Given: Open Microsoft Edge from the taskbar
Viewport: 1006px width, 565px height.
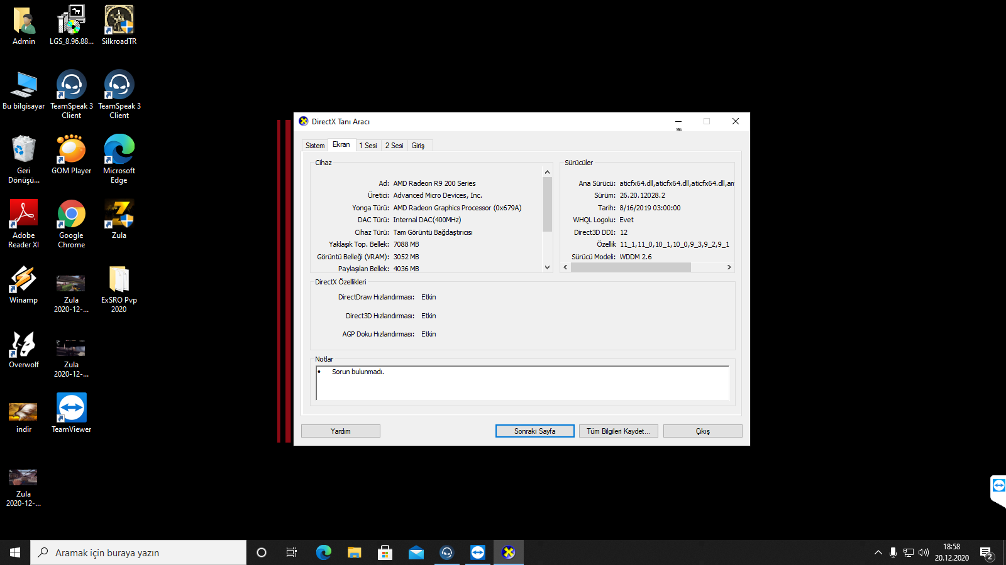Looking at the screenshot, I should tap(323, 552).
